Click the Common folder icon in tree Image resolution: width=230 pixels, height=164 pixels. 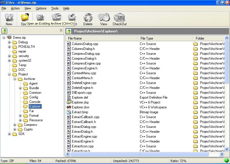(26, 93)
